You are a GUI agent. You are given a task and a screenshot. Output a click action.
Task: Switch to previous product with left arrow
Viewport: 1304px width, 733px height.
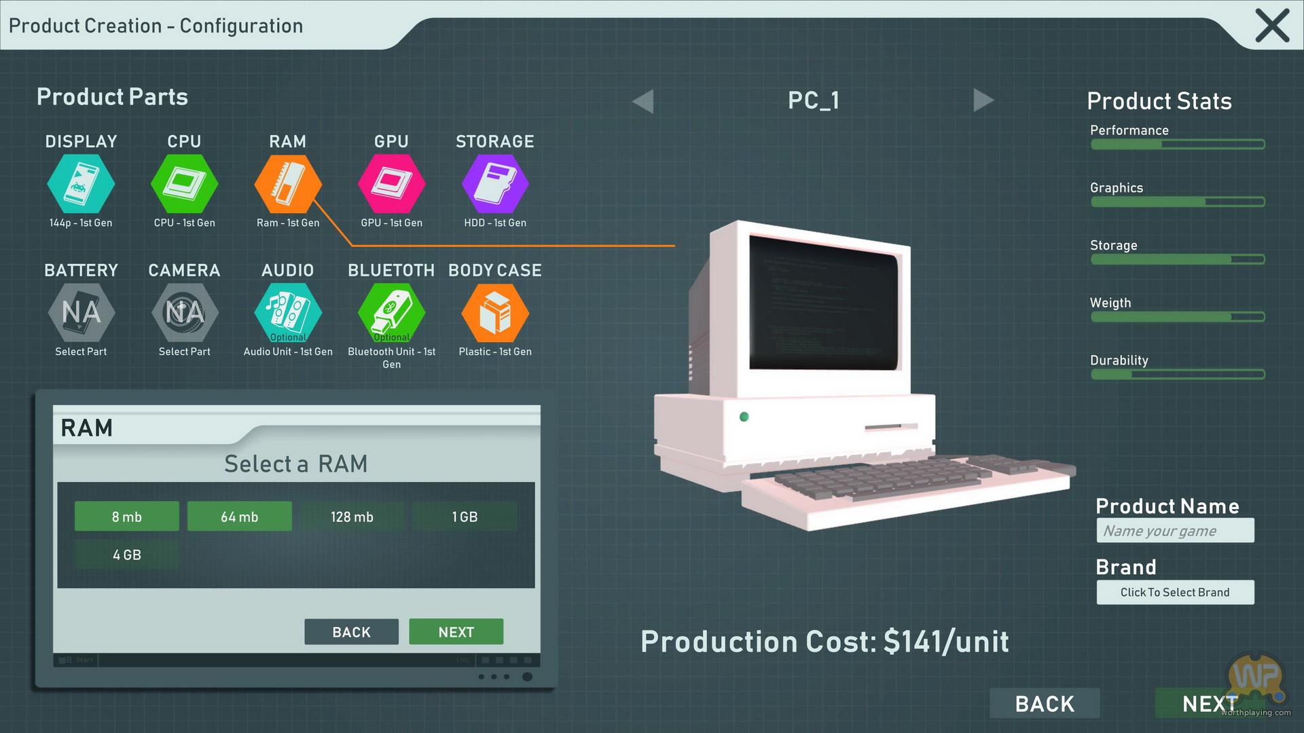643,101
